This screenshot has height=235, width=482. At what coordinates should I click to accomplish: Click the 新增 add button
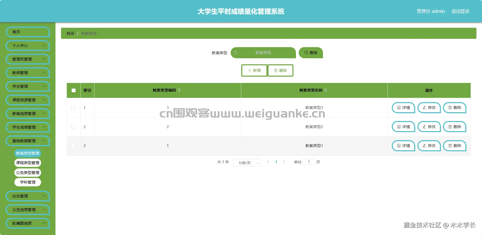[254, 70]
